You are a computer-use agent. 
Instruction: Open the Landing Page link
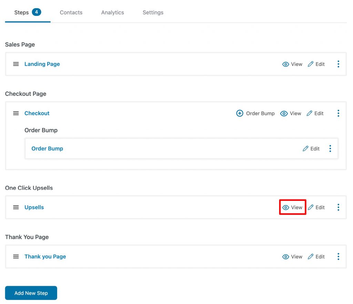pyautogui.click(x=42, y=64)
